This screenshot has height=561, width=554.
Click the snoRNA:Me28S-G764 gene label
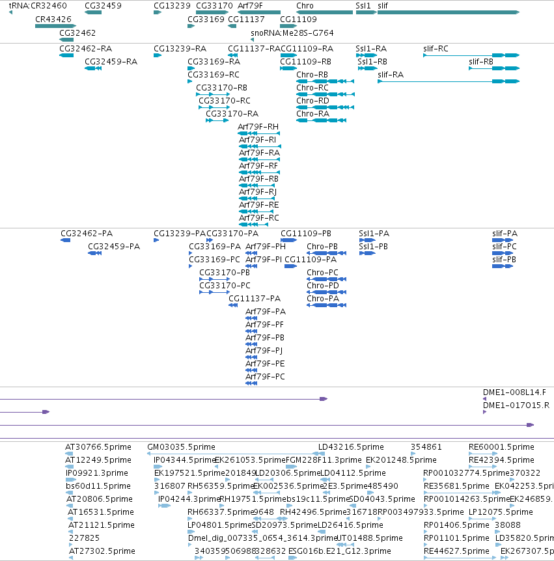[292, 33]
